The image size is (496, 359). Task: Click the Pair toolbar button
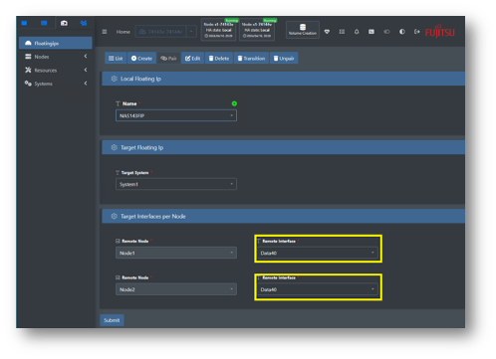tap(168, 59)
